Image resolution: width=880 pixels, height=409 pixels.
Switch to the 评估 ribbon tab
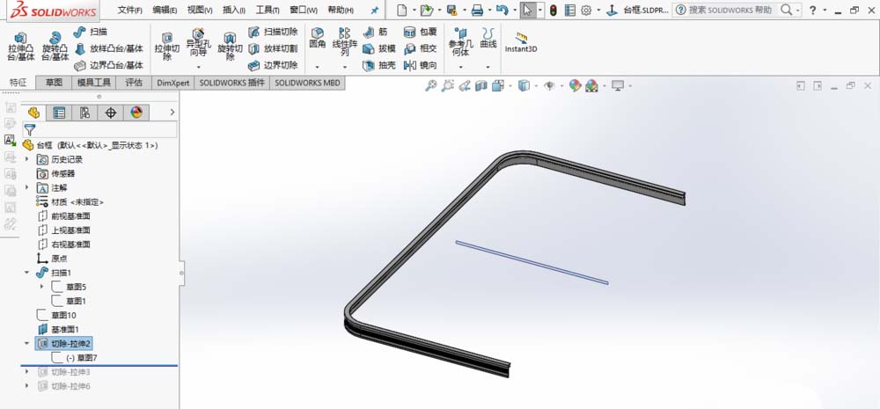[134, 83]
